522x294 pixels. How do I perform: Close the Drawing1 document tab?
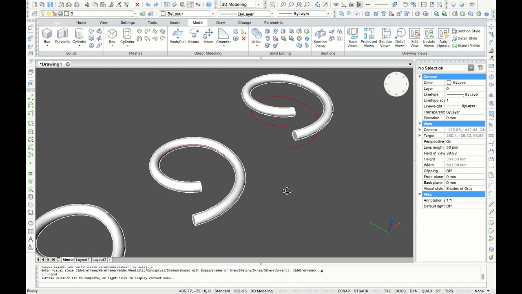pos(68,64)
